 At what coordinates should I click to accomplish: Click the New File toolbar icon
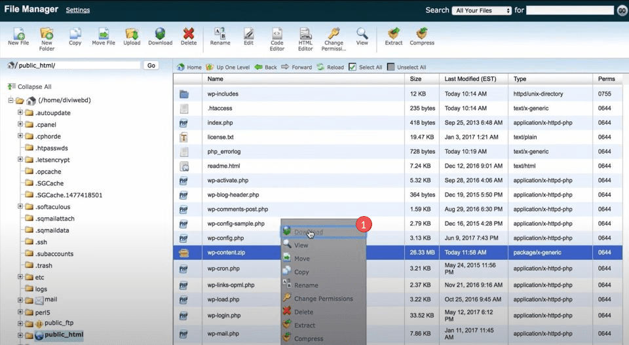[18, 34]
